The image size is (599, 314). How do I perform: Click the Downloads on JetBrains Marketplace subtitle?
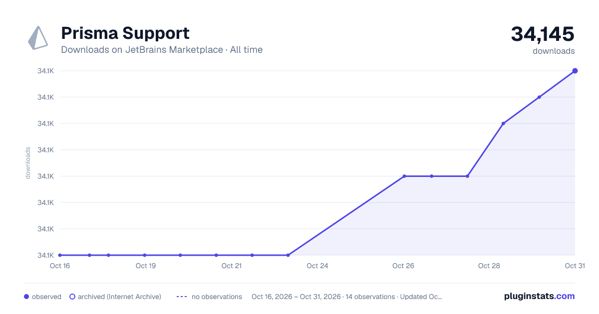162,50
